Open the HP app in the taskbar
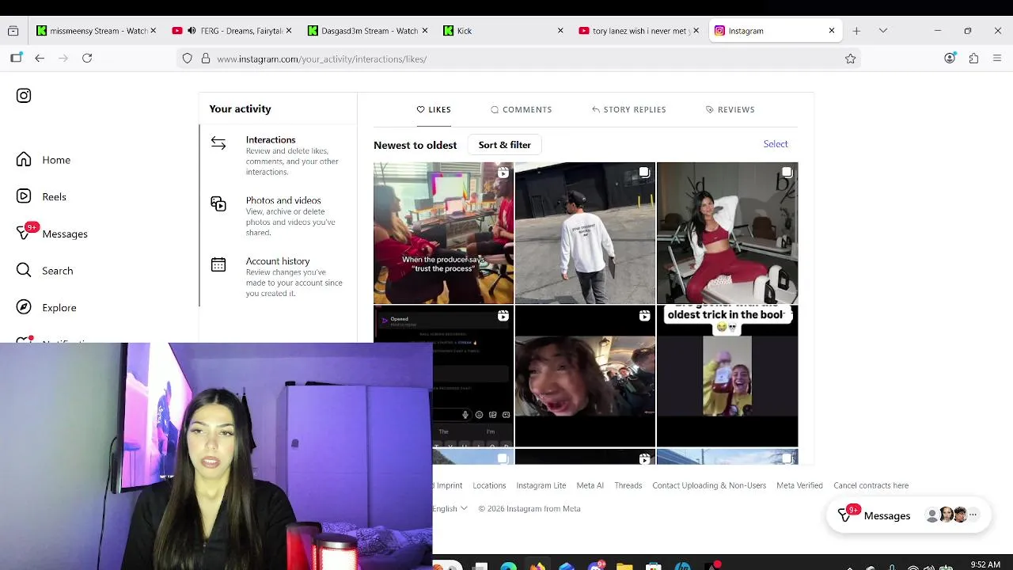The width and height of the screenshot is (1013, 570). tap(682, 566)
